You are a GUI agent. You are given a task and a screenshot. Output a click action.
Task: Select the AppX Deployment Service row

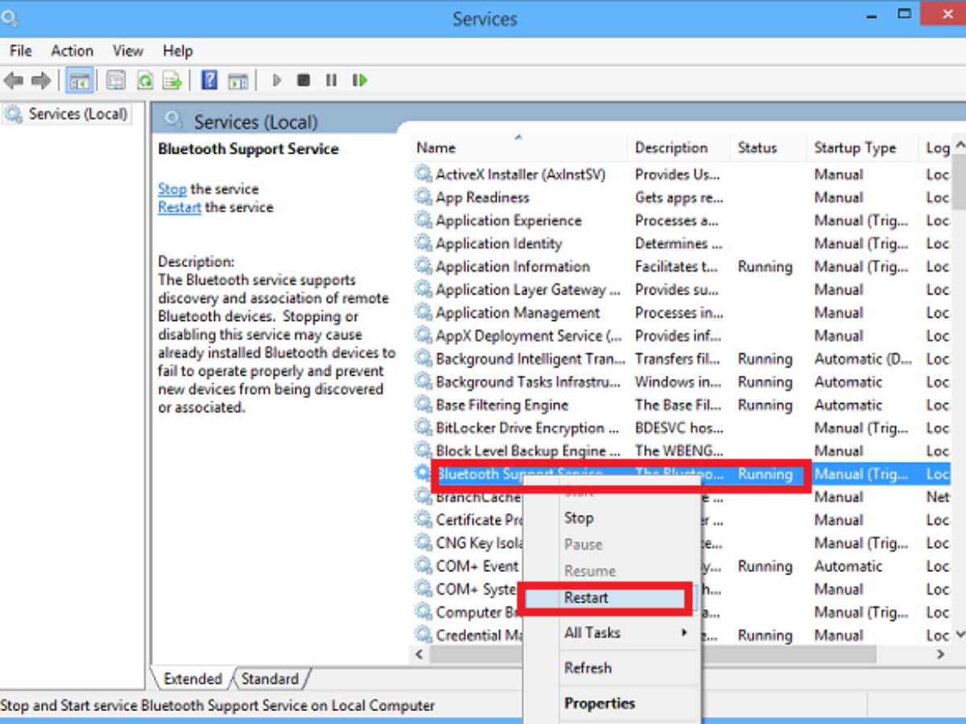click(682, 335)
